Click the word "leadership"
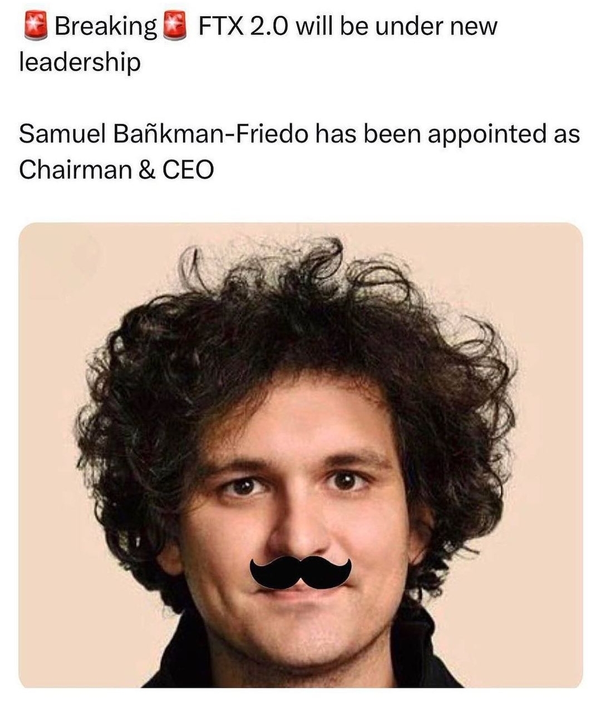The width and height of the screenshot is (601, 701). point(80,62)
